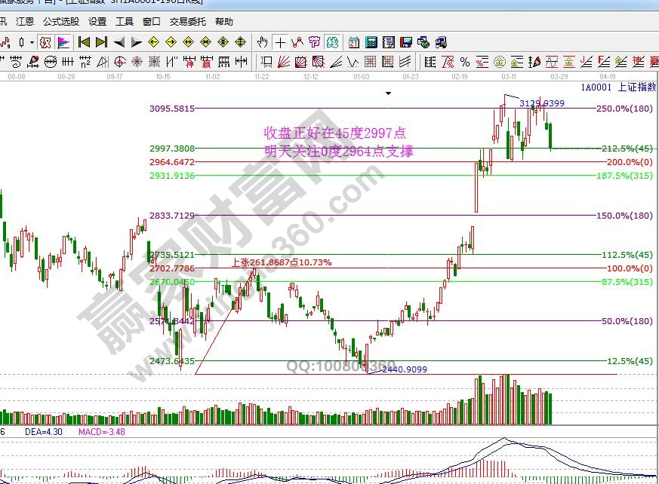Open the 公式选股 menu
Screen dimensions: 659x484
point(61,22)
